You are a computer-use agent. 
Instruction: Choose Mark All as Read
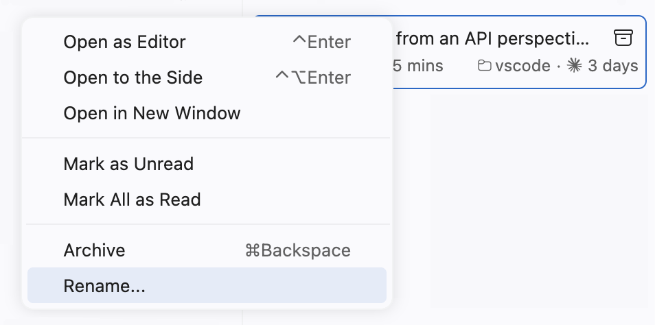[x=132, y=200]
